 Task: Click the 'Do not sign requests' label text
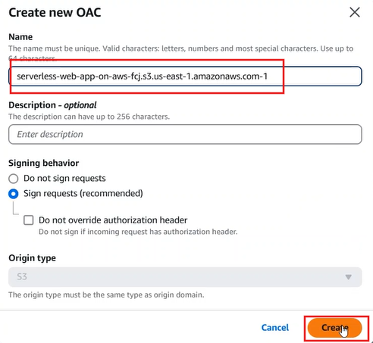tap(64, 179)
